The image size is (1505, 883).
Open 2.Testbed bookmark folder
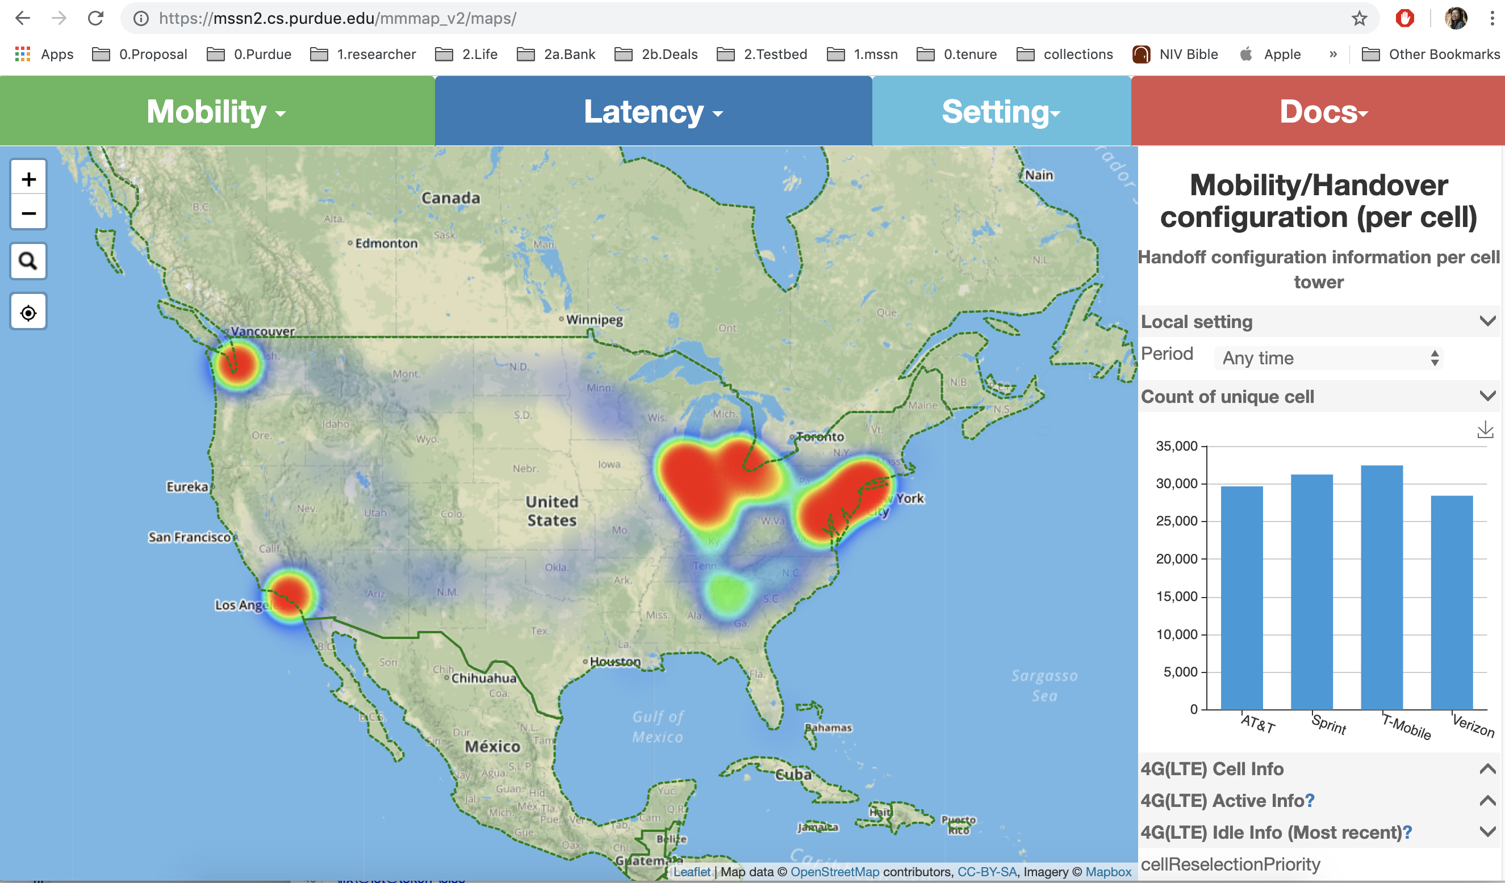(x=762, y=54)
